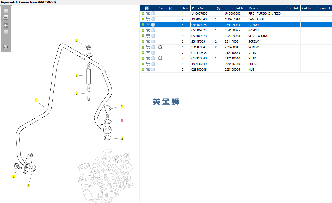Click the Symbol(s) column header
This screenshot has width=332, height=203.
pos(169,8)
